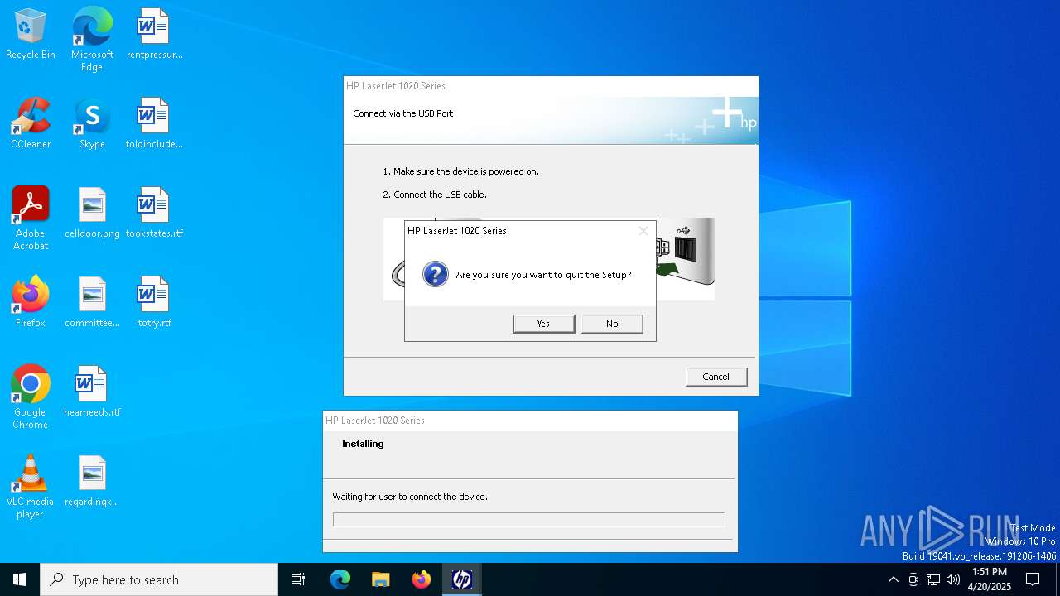Select the toldinclude Word document icon
This screenshot has width=1060, height=596.
point(154,124)
